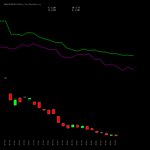Image resolution: width=150 pixels, height=150 pixels.
Task: Select the last red 10 Dec candlestick
Action: click(x=116, y=135)
